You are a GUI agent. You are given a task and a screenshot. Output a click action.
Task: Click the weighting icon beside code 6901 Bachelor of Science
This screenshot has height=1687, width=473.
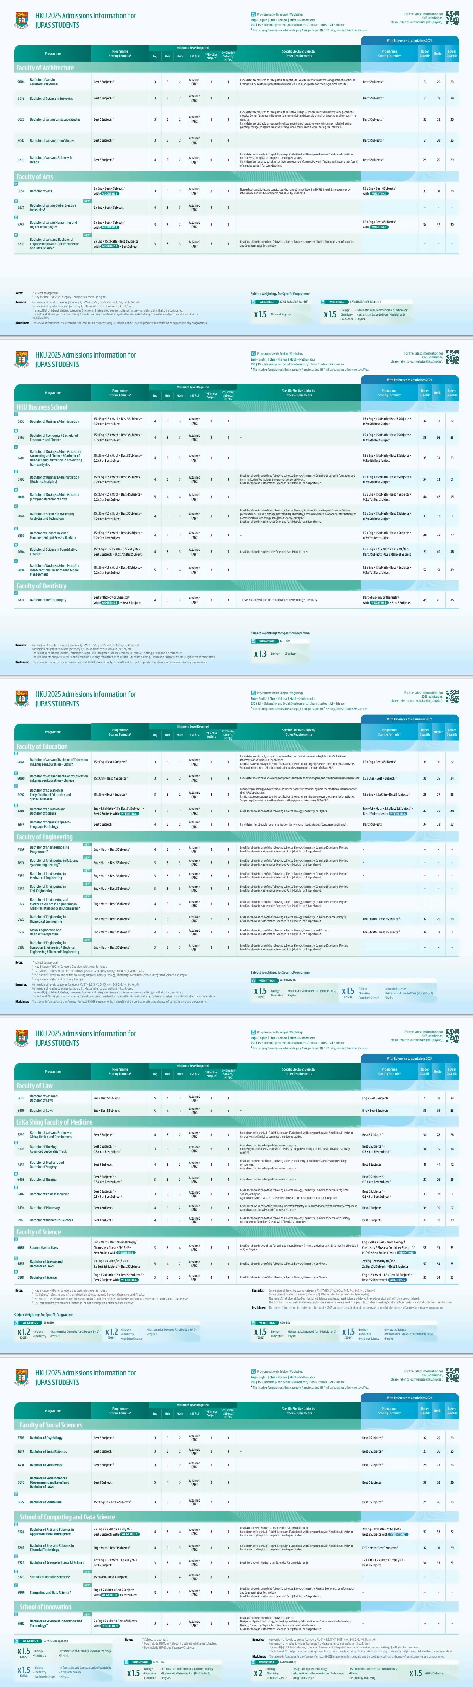tap(16, 1271)
